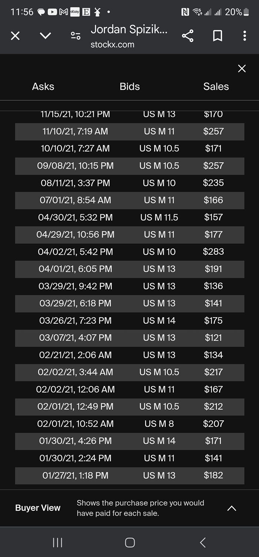
Task: Select the Sales tab
Action: [216, 87]
